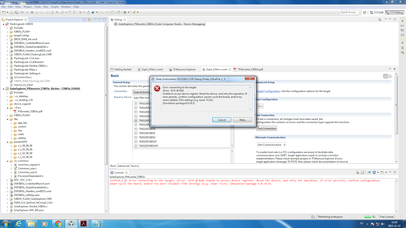Click Retry in error dialog

pyautogui.click(x=242, y=120)
